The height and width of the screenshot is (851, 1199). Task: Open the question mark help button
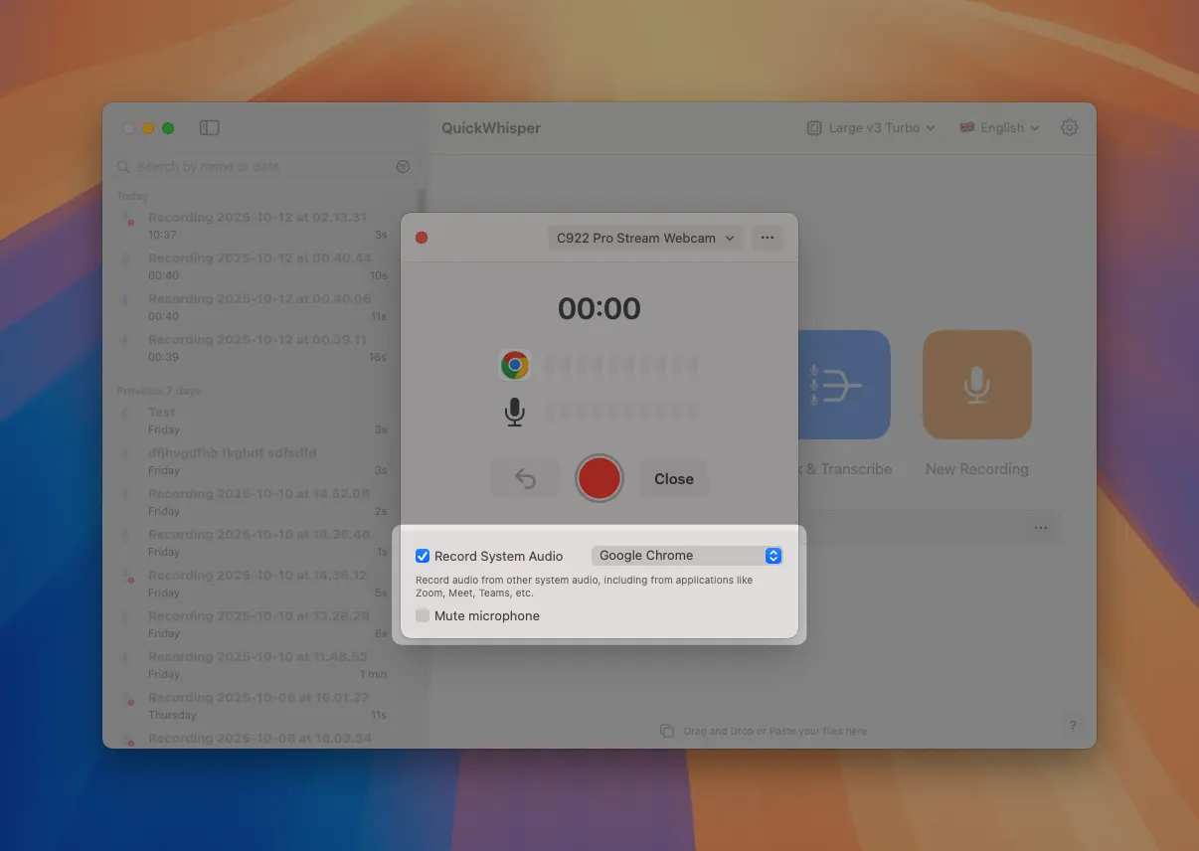click(x=1073, y=726)
